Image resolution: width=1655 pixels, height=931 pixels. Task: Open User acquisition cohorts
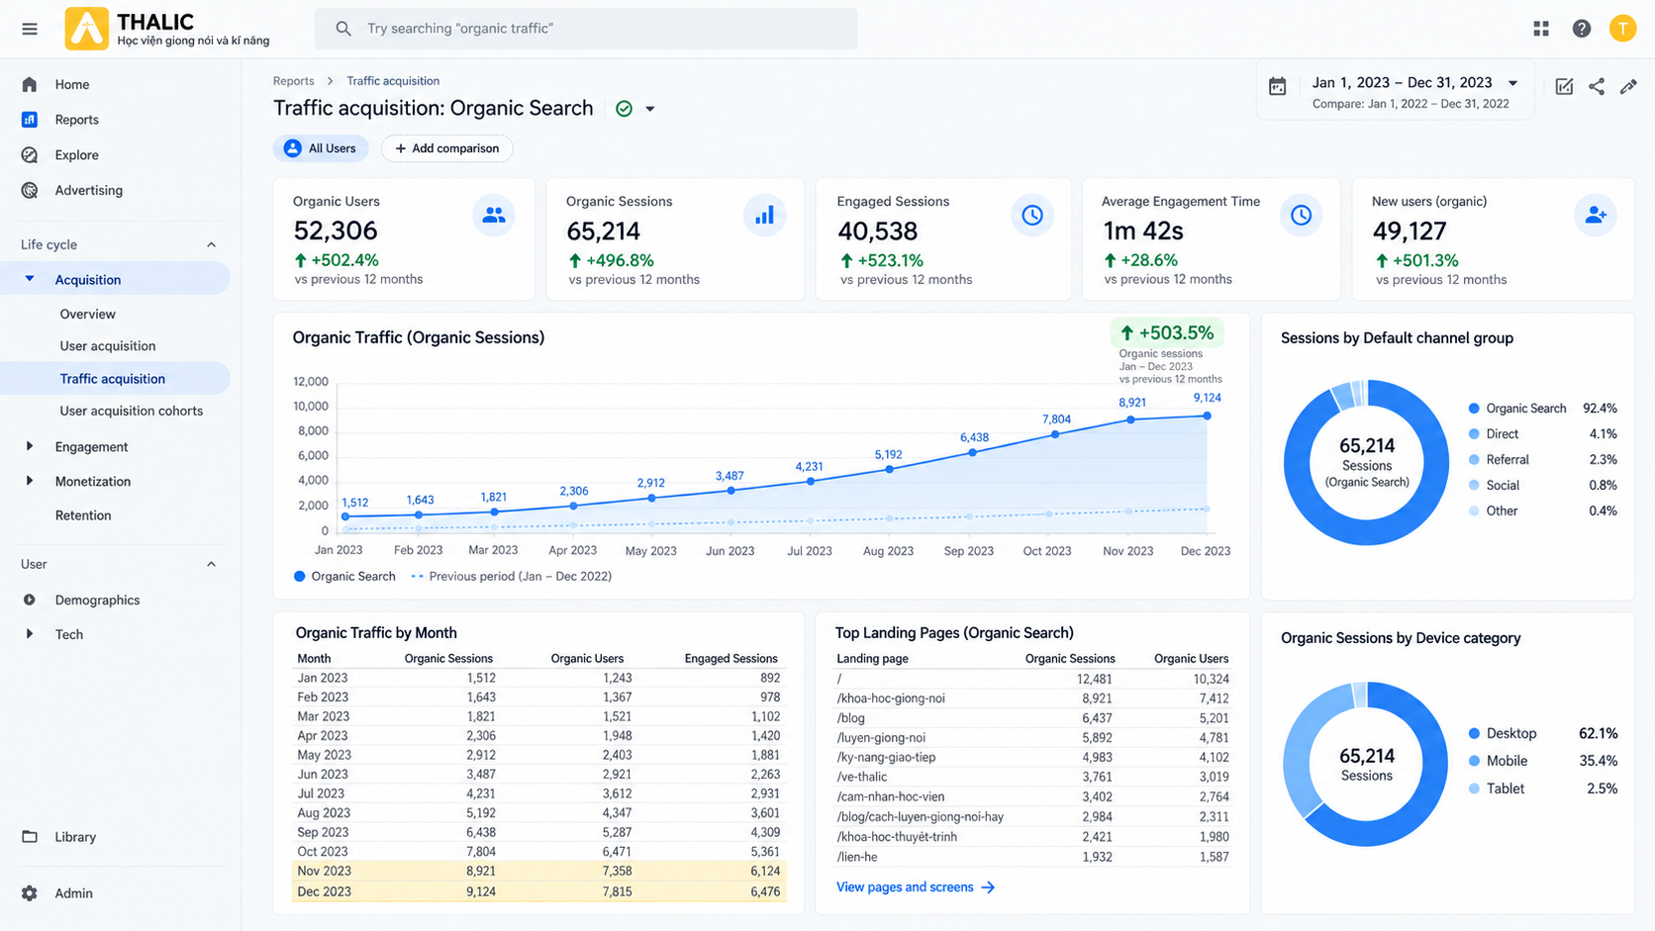(131, 411)
